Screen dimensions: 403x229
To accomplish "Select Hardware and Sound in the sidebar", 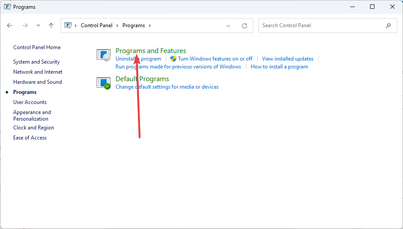I will 37,82.
